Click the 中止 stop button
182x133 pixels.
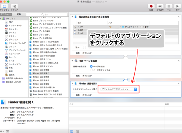click(168, 6)
